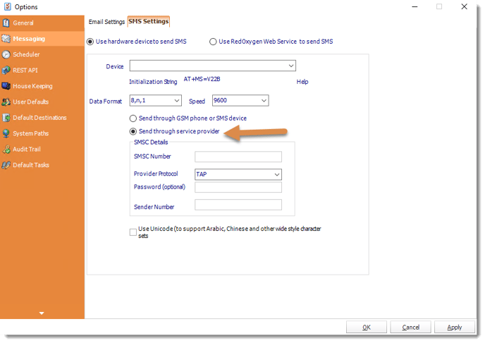485x343 pixels.
Task: Minimize the Options window
Action: point(415,6)
